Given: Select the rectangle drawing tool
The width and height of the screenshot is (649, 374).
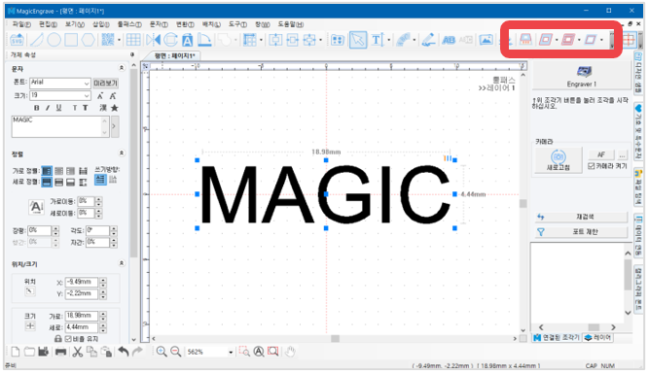Looking at the screenshot, I should 71,40.
